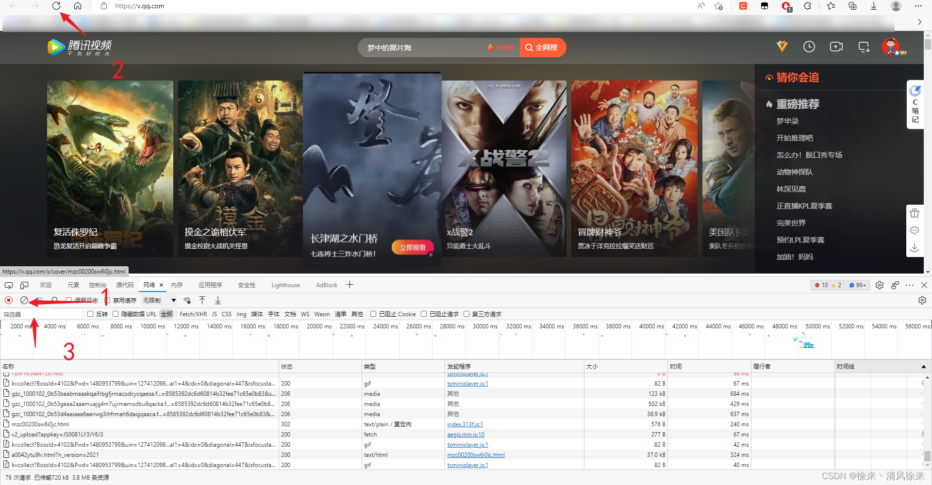
Task: Open the Tampermonkey extension icon
Action: [765, 6]
